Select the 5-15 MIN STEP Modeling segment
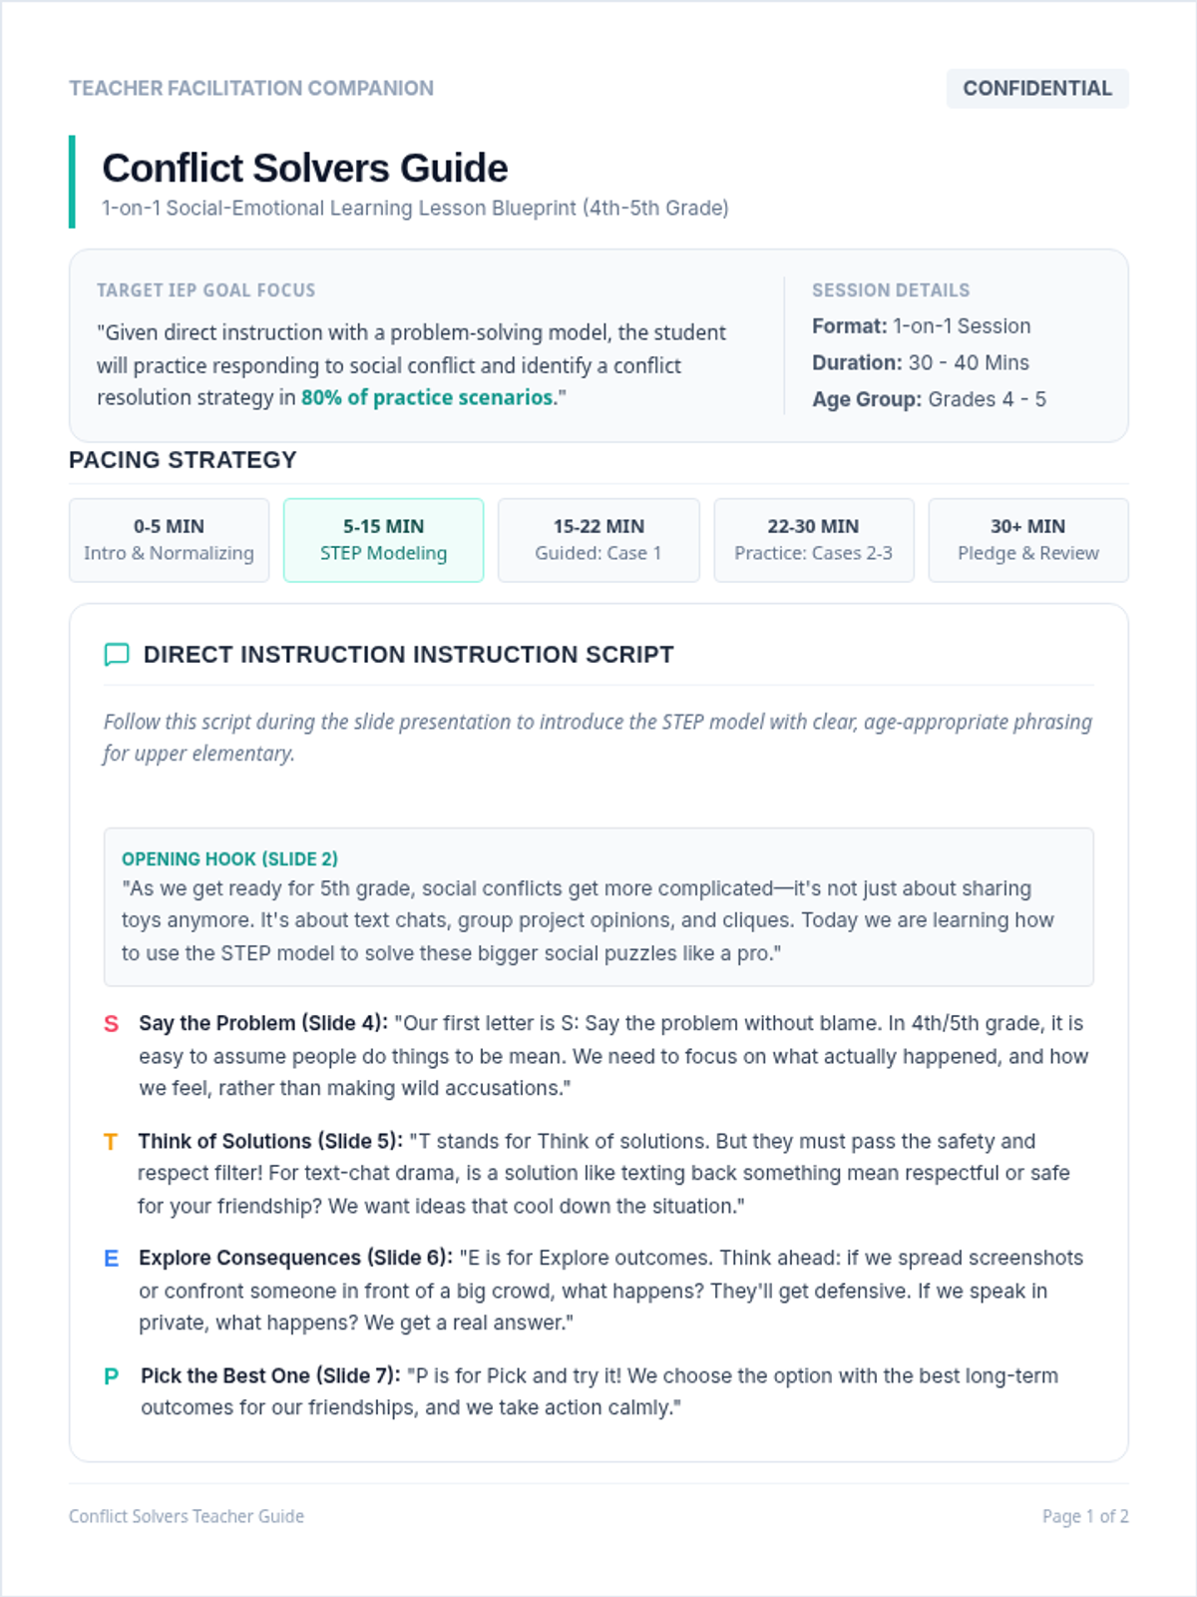Screen dimensions: 1197x1597 tap(384, 540)
